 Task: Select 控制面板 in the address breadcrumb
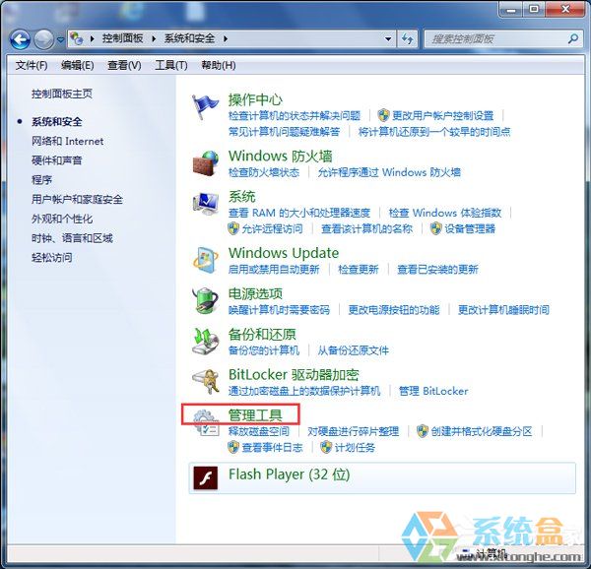click(122, 38)
